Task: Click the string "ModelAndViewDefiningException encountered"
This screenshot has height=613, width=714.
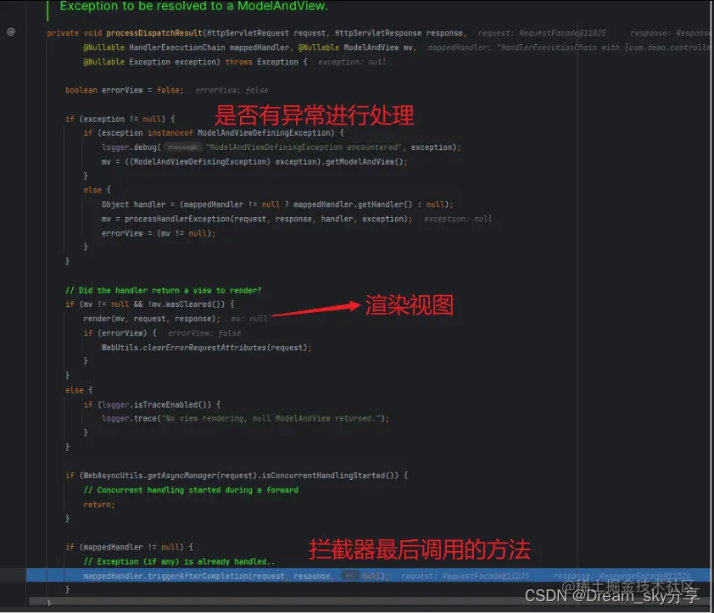Action: click(x=304, y=147)
